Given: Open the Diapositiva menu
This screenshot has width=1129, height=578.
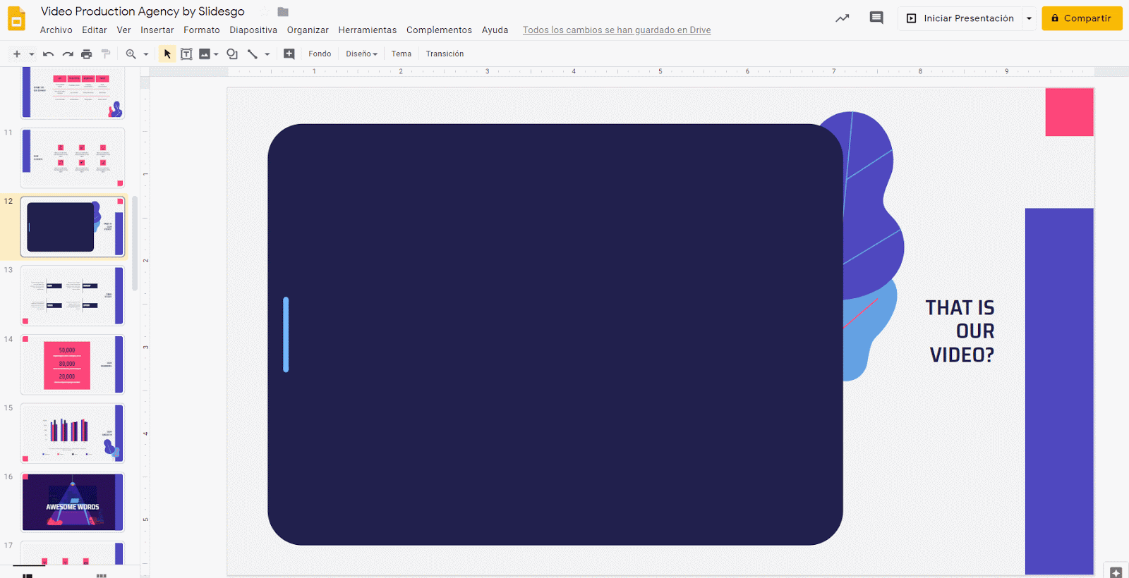Looking at the screenshot, I should pos(253,30).
